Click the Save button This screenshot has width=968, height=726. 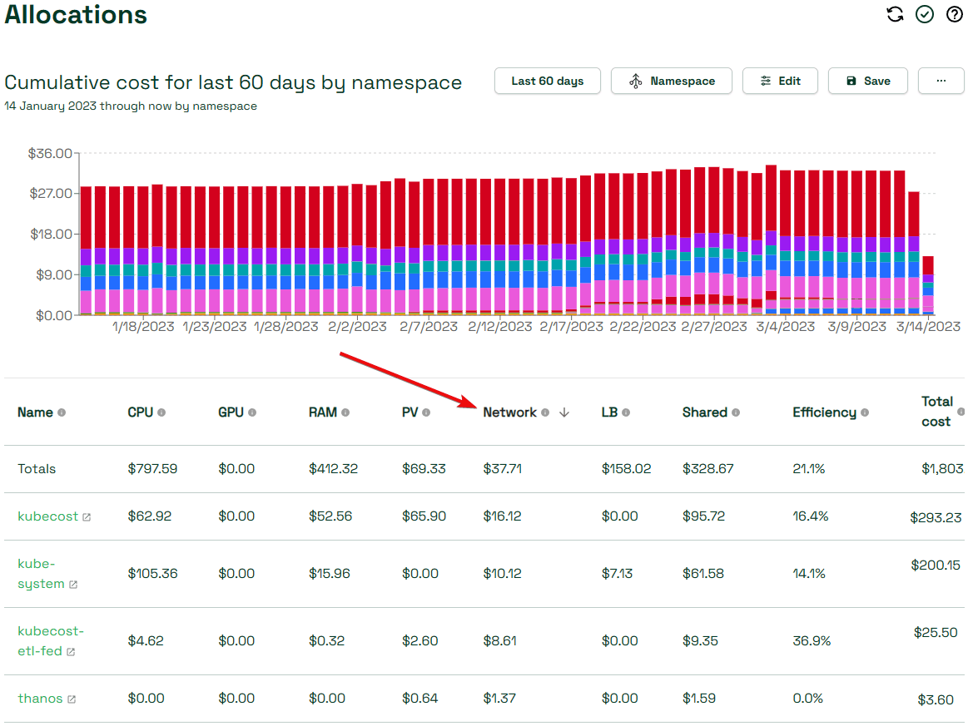[867, 81]
